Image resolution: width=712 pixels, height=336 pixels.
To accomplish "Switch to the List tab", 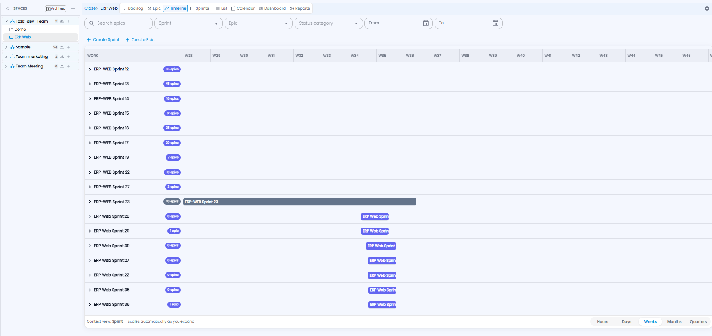I will click(x=221, y=8).
